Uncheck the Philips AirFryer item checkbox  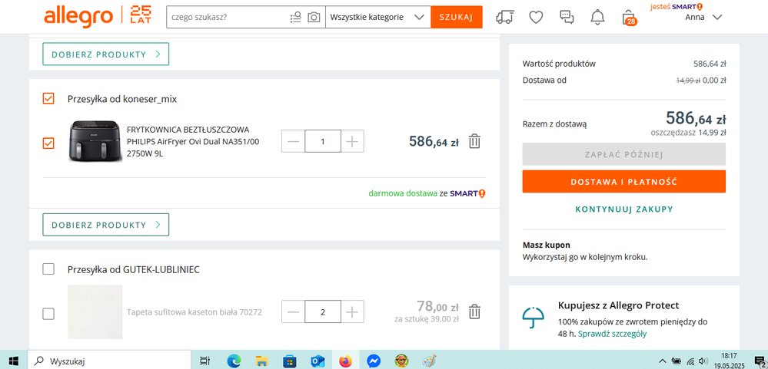pyautogui.click(x=48, y=143)
